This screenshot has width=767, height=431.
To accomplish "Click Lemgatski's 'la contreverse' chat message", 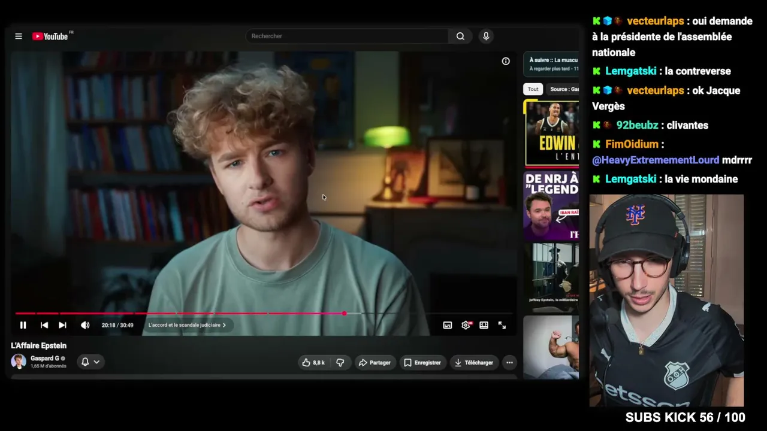I will click(x=697, y=71).
